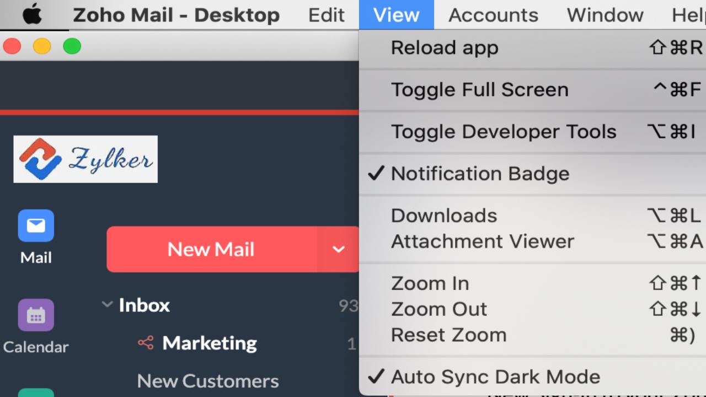Click the Apple menu icon

pos(32,15)
